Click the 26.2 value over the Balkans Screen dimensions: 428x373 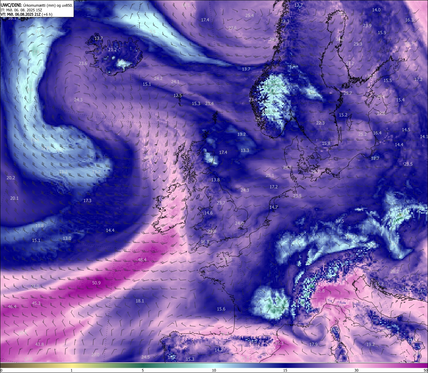(395, 271)
